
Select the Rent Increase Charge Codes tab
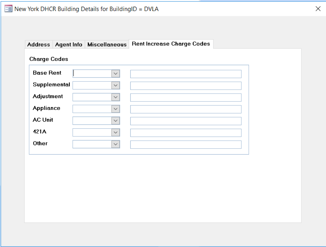(x=171, y=44)
